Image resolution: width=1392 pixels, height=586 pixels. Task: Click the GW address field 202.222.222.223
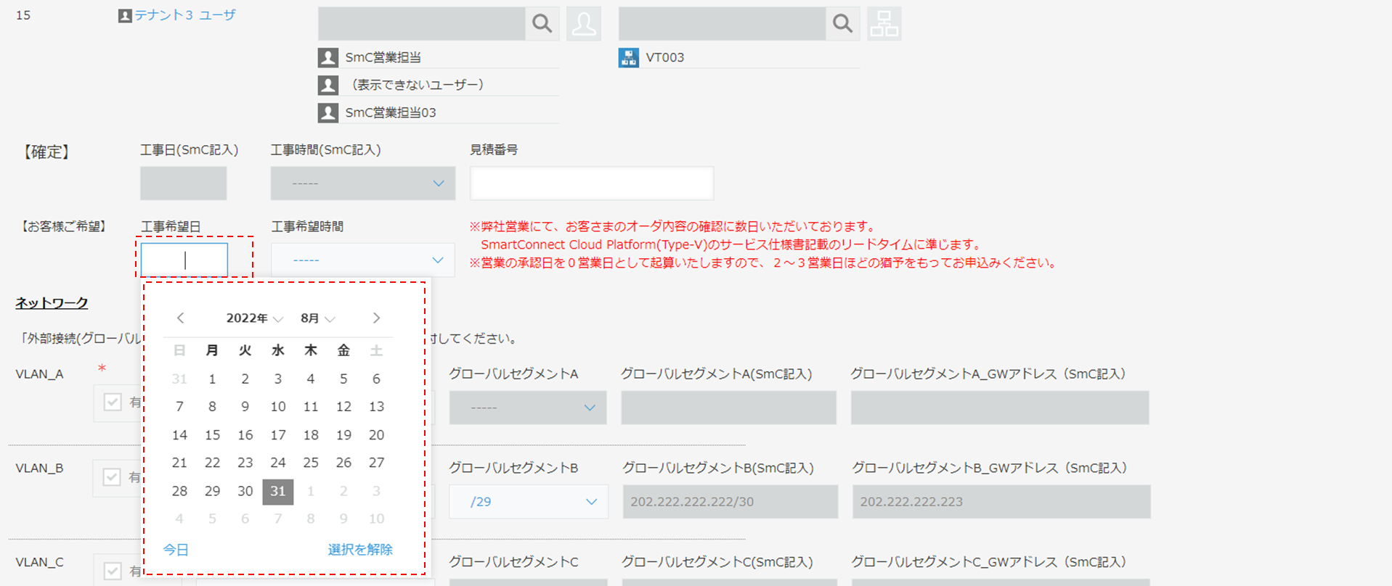pyautogui.click(x=1002, y=501)
